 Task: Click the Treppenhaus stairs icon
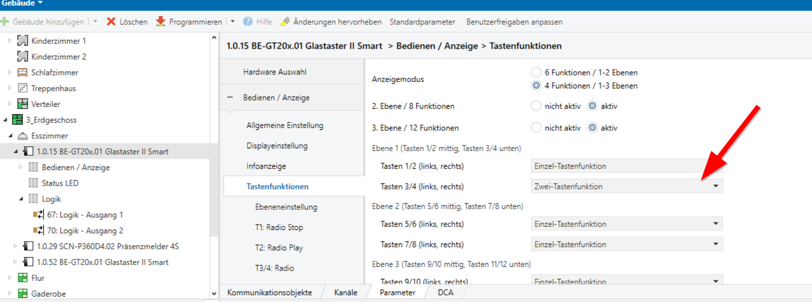[x=23, y=88]
